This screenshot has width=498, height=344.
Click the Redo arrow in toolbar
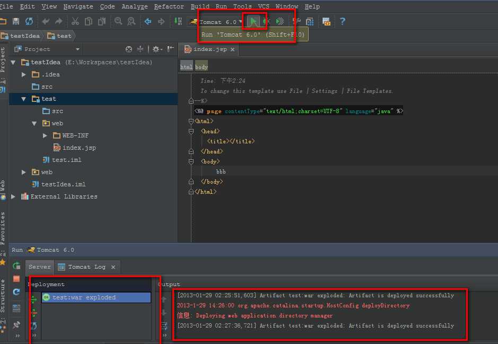[x=59, y=21]
